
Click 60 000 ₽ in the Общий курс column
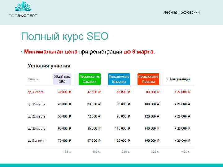click(x=64, y=129)
